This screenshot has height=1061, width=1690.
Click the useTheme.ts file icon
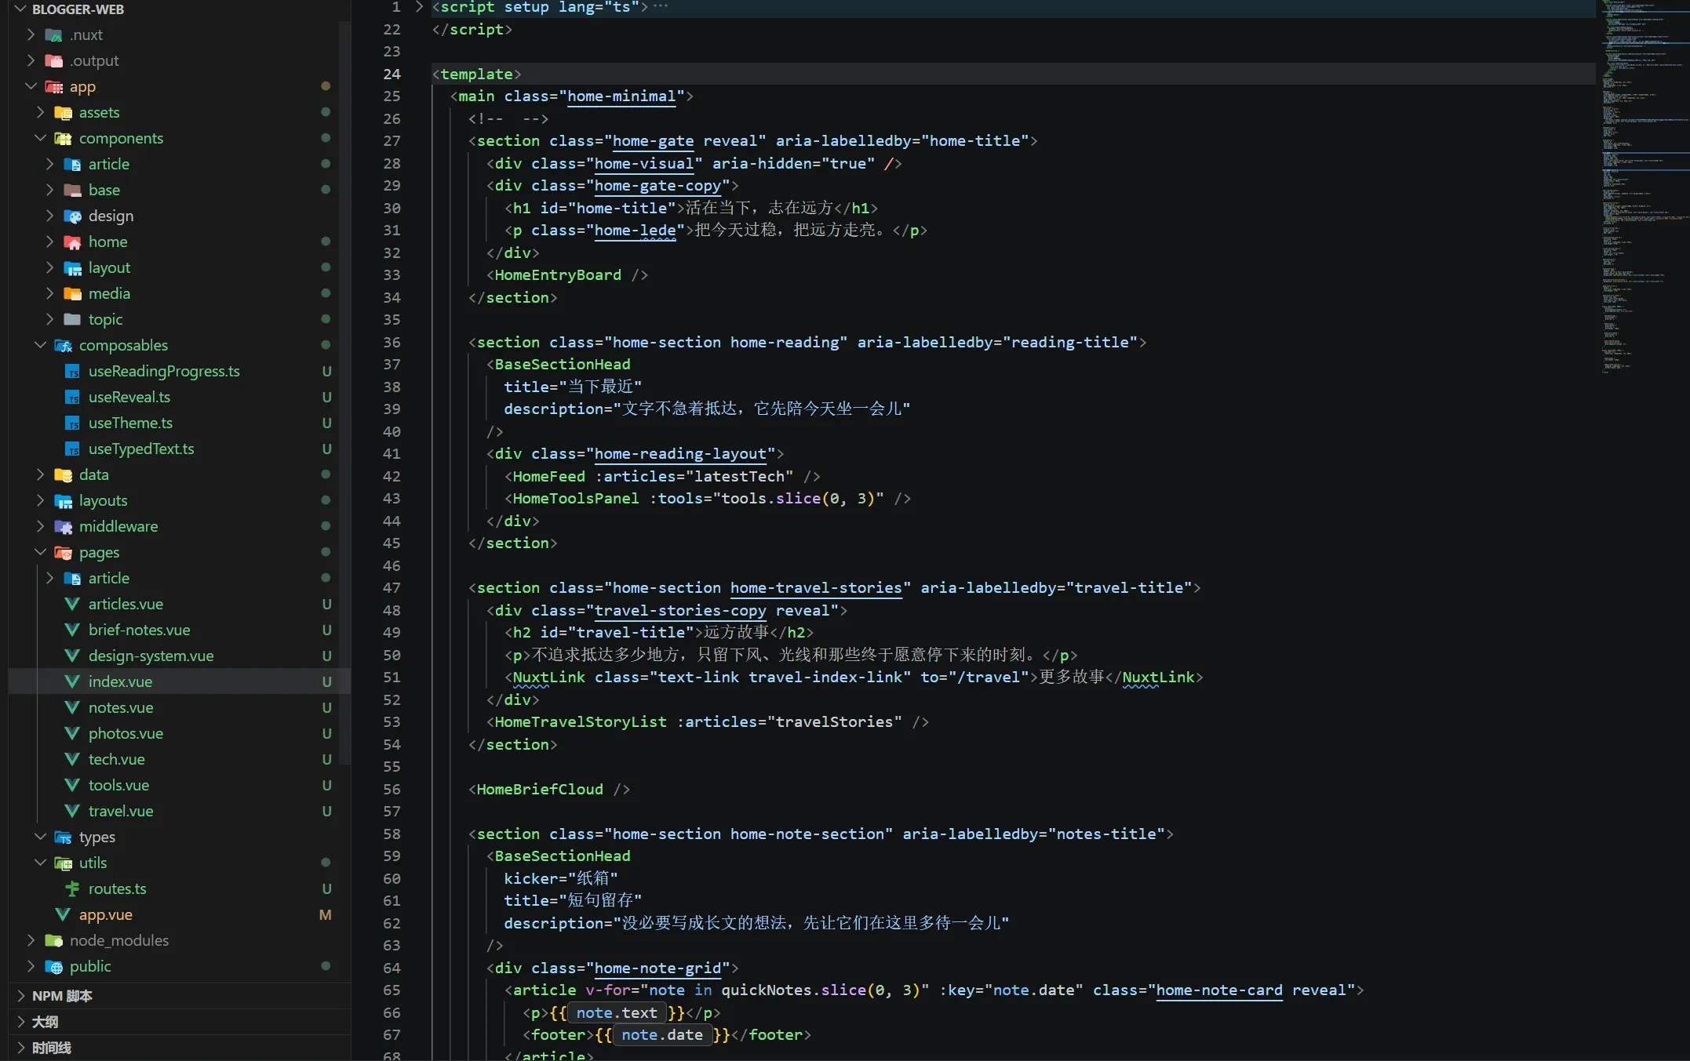[73, 423]
